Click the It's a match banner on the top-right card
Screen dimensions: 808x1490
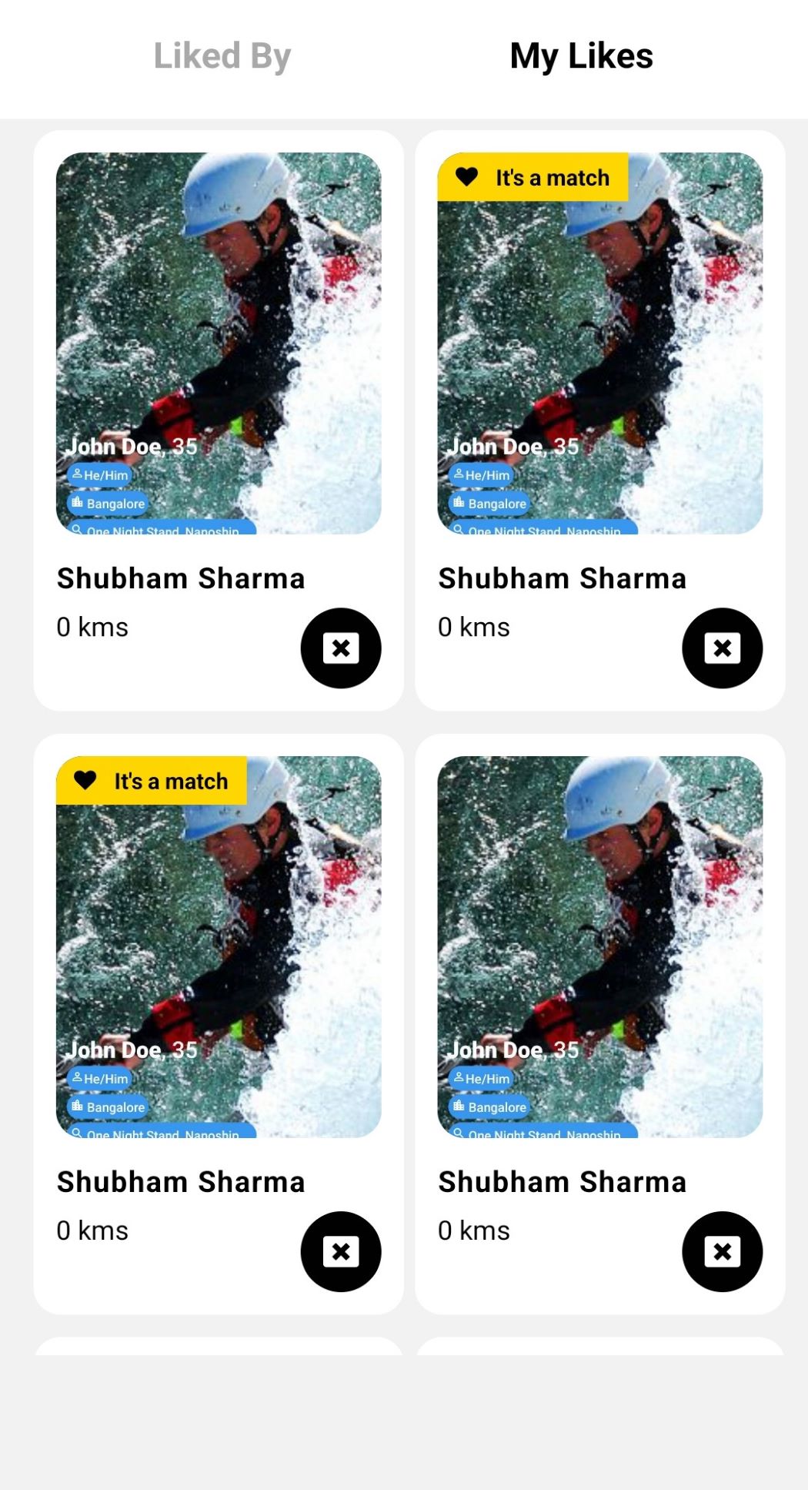[x=533, y=177]
